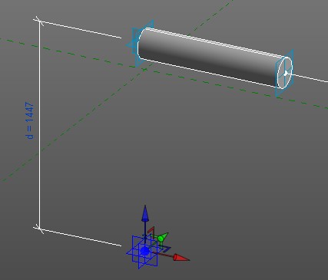The width and height of the screenshot is (328, 280).
Task: Click the blue Z-axis arrow tip
Action: [x=145, y=212]
